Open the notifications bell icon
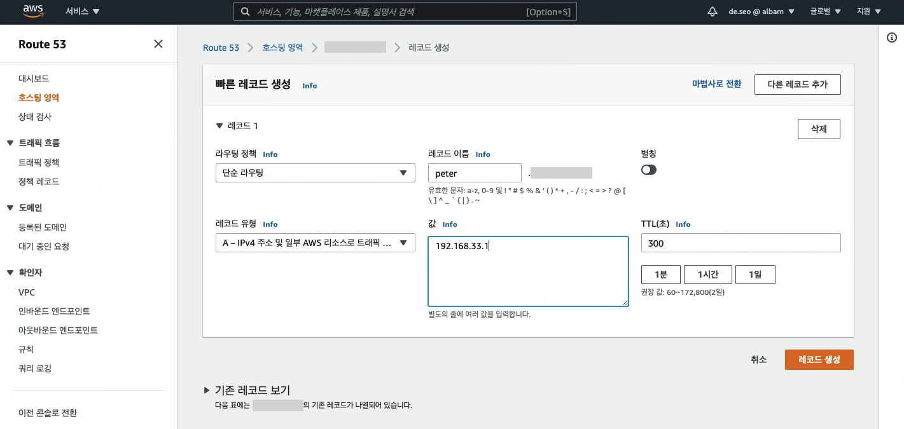Screen dimensions: 904x429 713,11
